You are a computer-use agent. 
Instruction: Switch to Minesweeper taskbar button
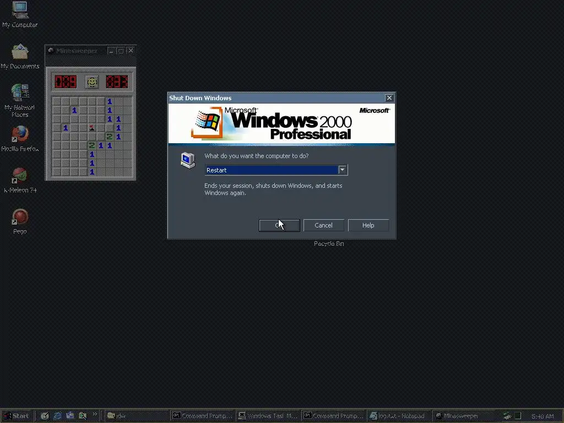click(464, 416)
